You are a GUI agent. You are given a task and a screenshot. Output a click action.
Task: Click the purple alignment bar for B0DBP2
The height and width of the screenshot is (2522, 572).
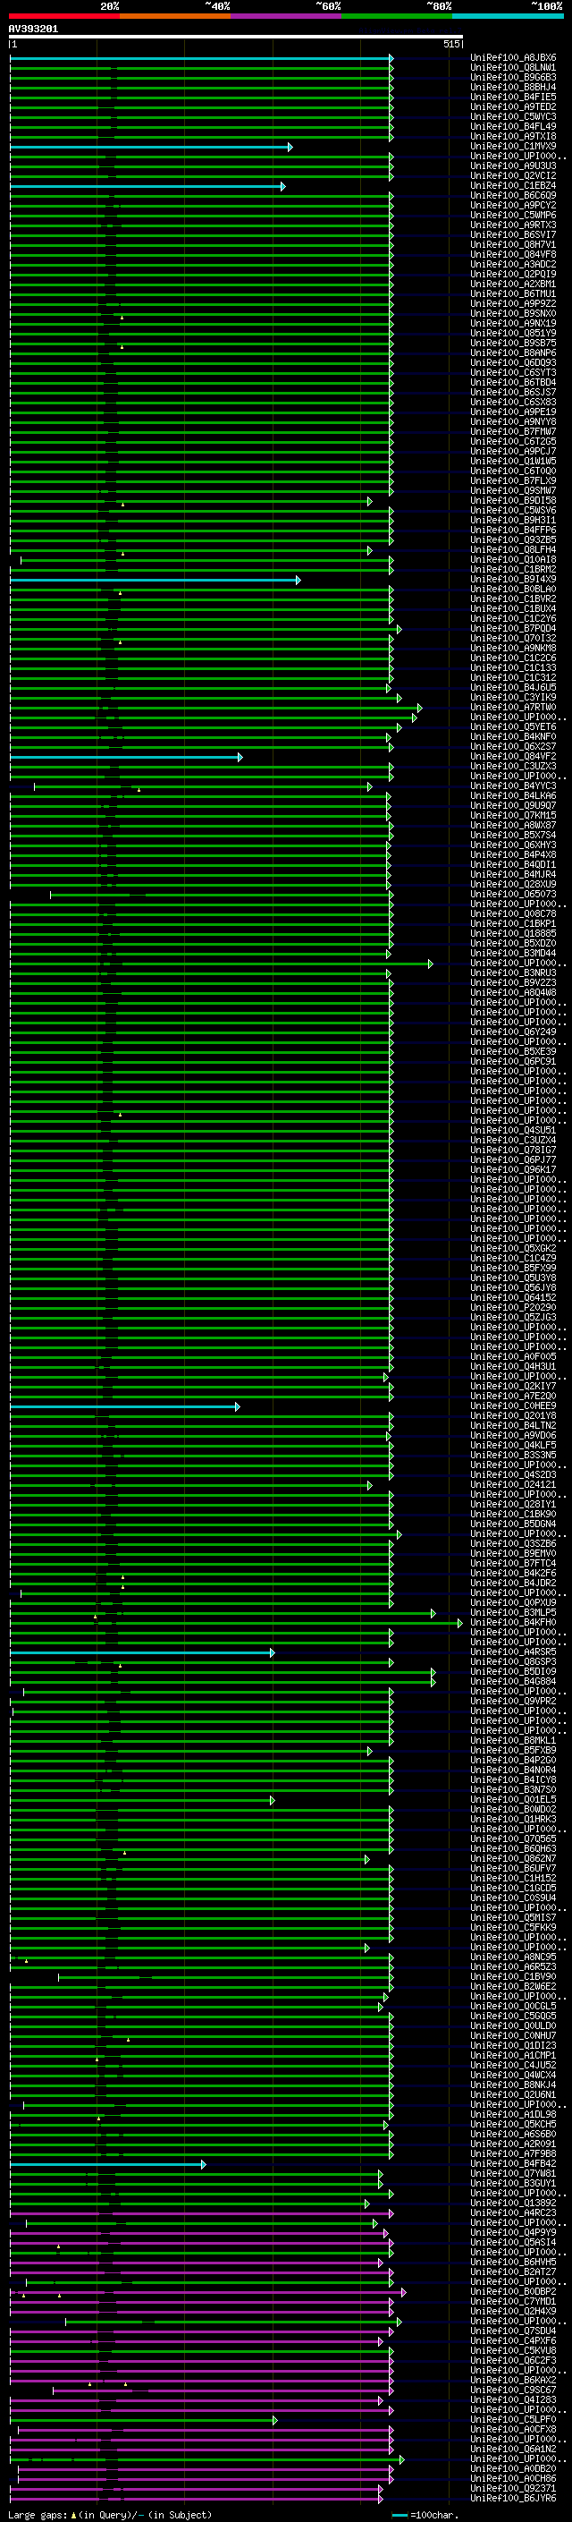coord(207,2292)
